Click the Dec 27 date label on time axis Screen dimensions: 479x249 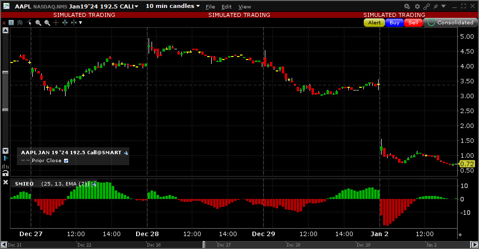31,234
